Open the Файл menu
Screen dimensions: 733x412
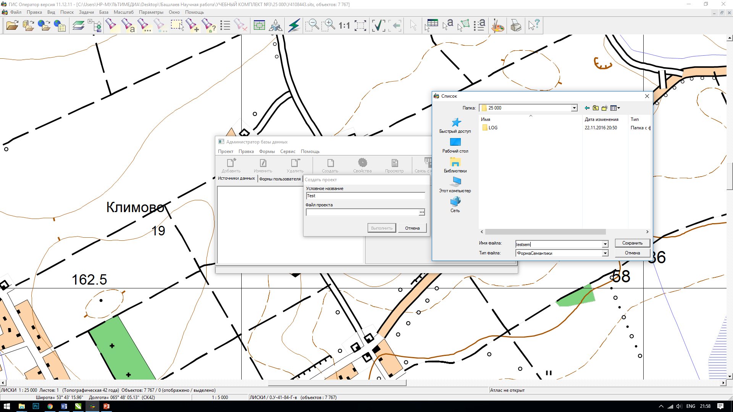coord(16,12)
